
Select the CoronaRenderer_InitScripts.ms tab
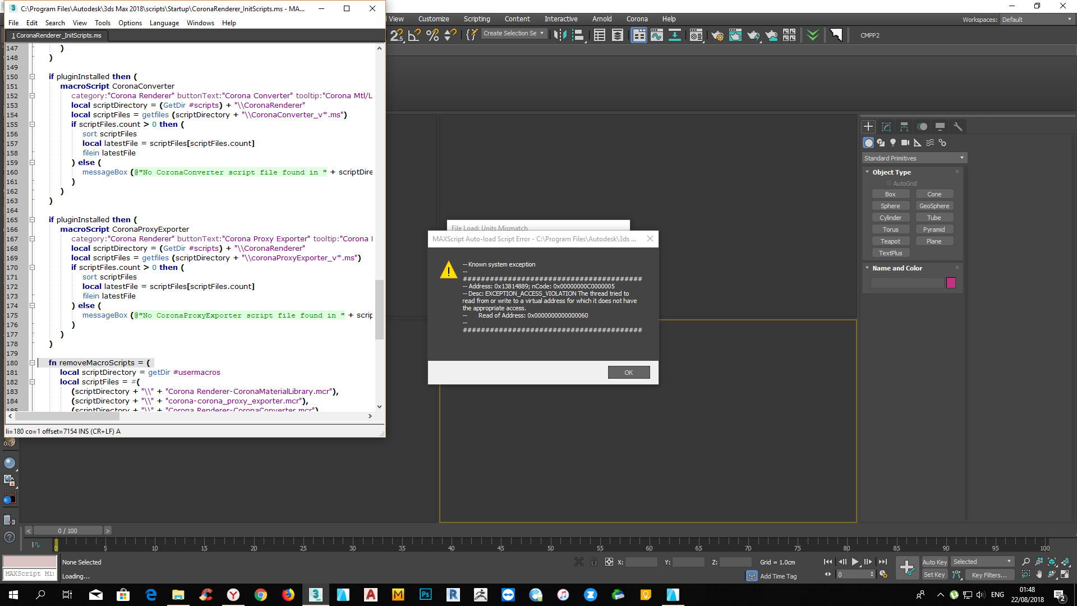coord(57,35)
